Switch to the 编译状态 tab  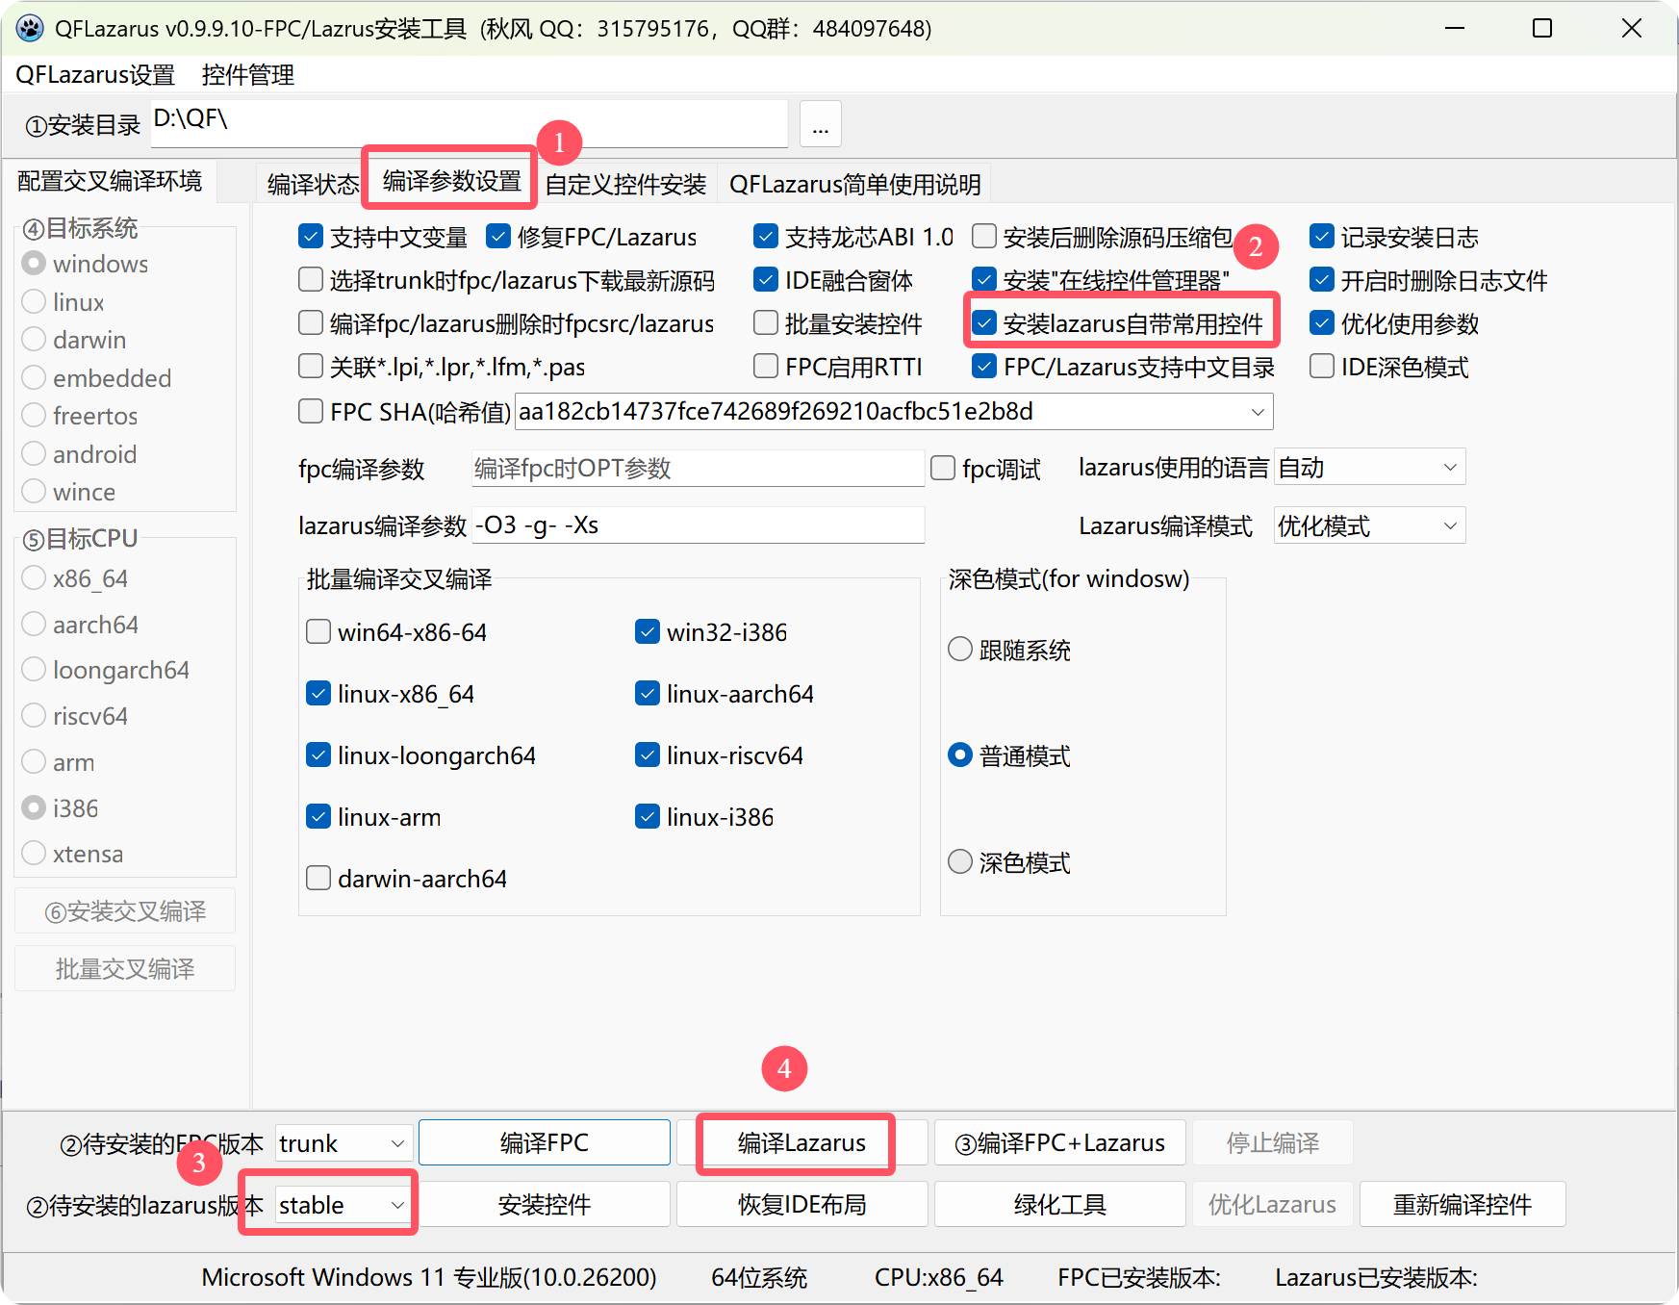pyautogui.click(x=310, y=183)
